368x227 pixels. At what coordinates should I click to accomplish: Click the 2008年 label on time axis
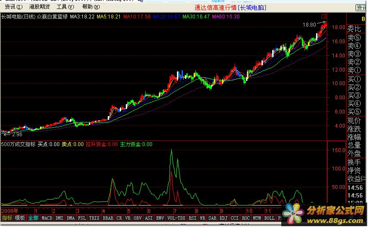[x=9, y=211]
